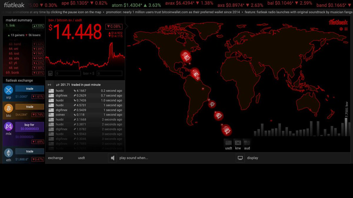The width and height of the screenshot is (353, 198).
Task: Click the fiatleak logo on the map
Action: pos(338,23)
